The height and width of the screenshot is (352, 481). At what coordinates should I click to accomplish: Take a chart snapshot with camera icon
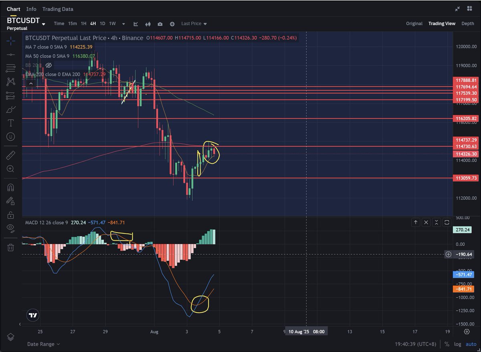click(x=160, y=24)
